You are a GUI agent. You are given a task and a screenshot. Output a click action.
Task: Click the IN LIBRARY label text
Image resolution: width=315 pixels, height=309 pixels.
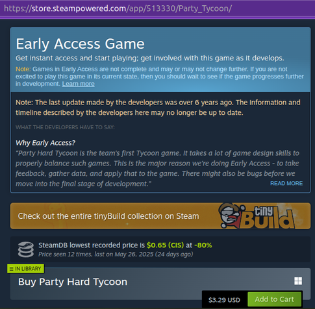tap(28, 269)
